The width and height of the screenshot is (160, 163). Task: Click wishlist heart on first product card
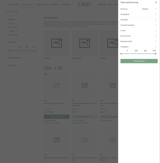click(x=67, y=74)
